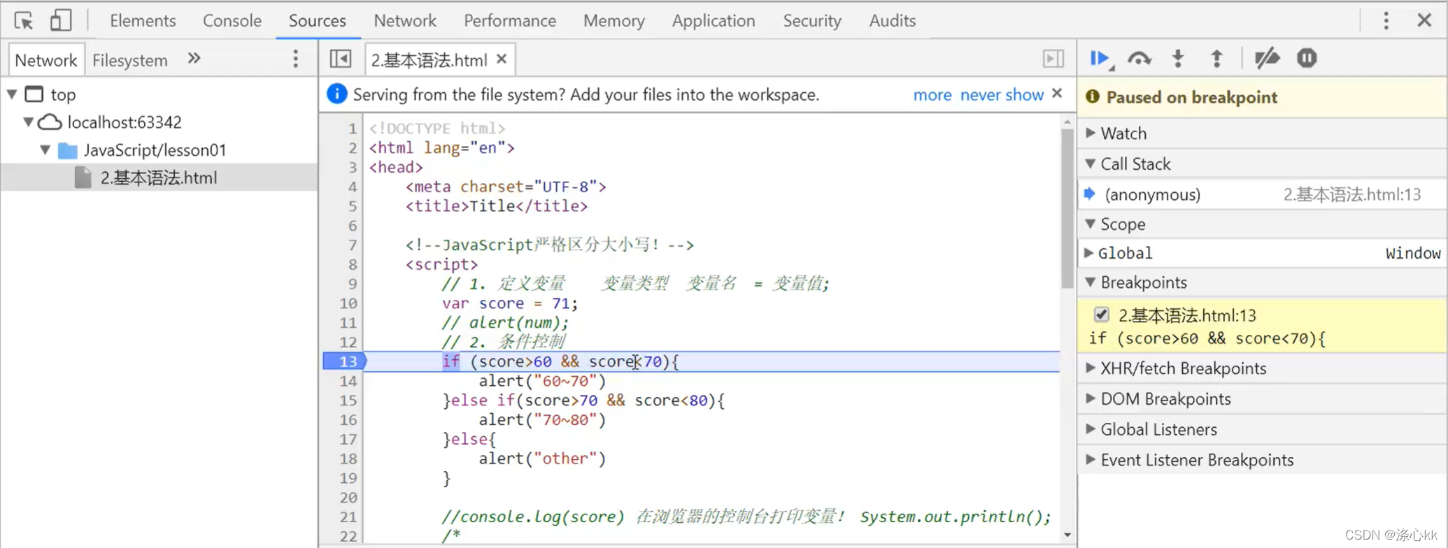This screenshot has width=1448, height=548.
Task: Switch to the Console tab
Action: (232, 20)
